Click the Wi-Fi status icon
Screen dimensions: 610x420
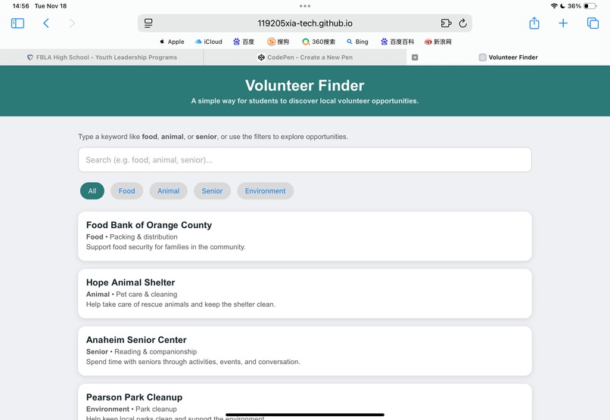[554, 6]
